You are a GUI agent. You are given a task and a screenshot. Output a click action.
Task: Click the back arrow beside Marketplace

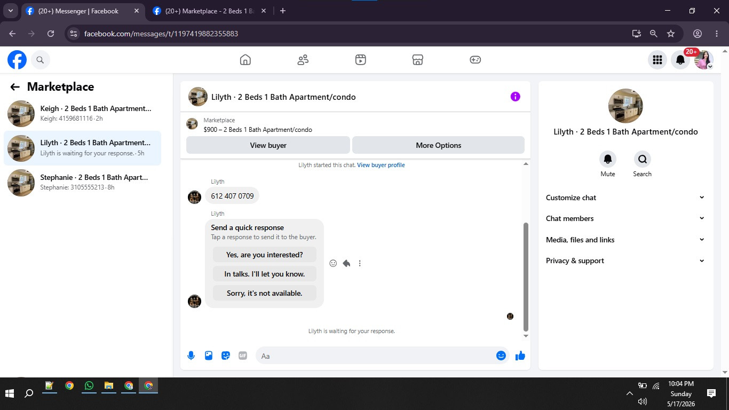point(15,87)
